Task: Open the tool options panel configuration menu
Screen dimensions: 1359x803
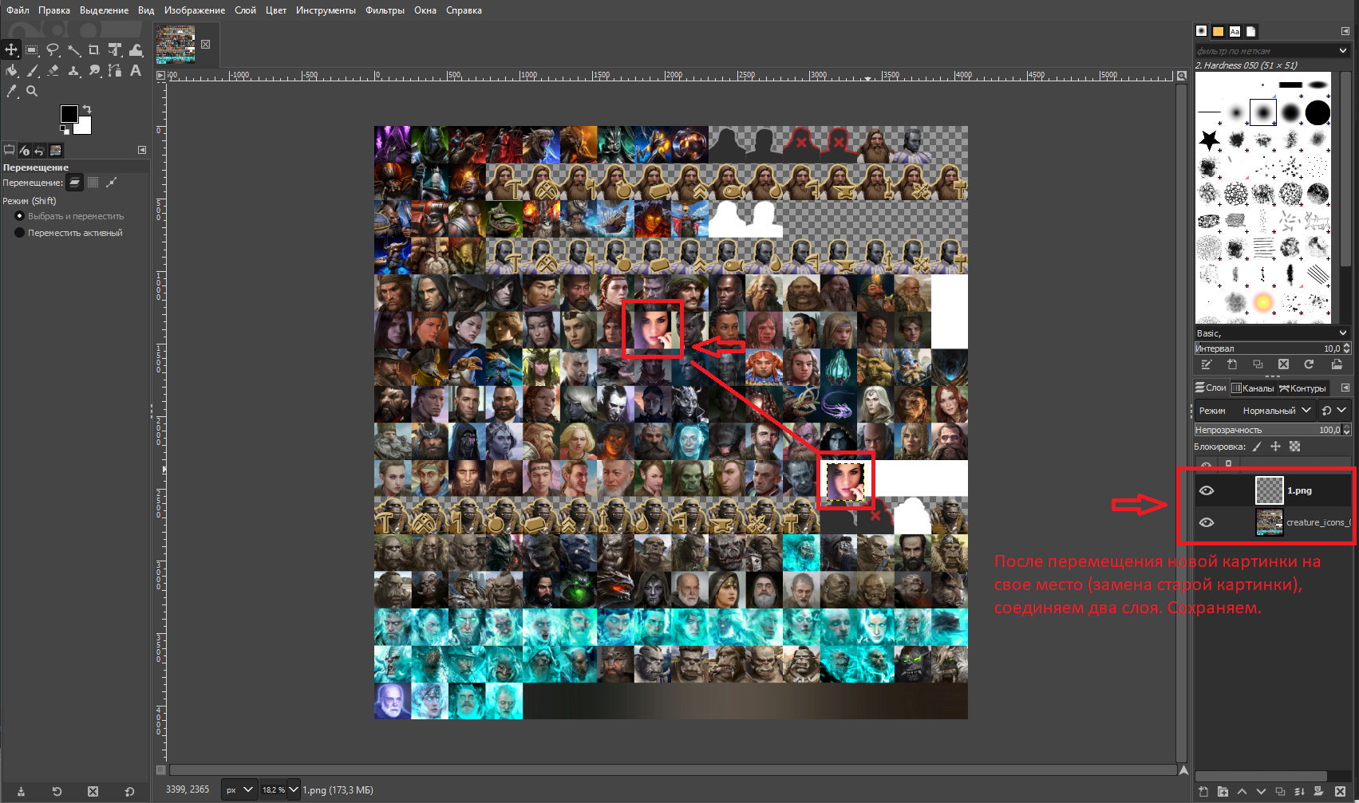Action: coord(142,150)
